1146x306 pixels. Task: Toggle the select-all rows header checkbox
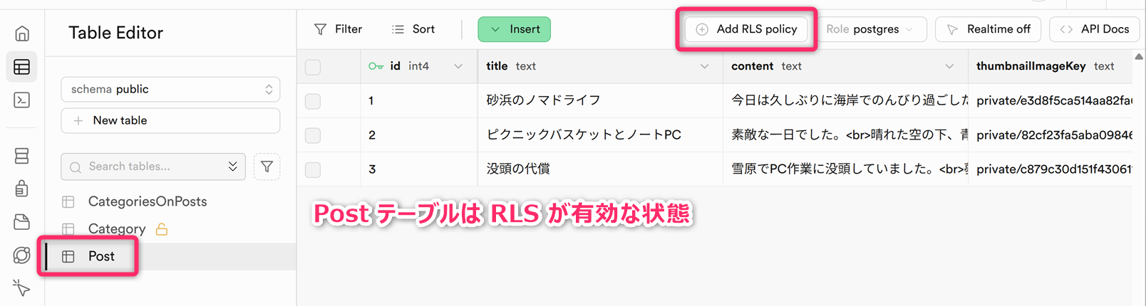point(313,67)
